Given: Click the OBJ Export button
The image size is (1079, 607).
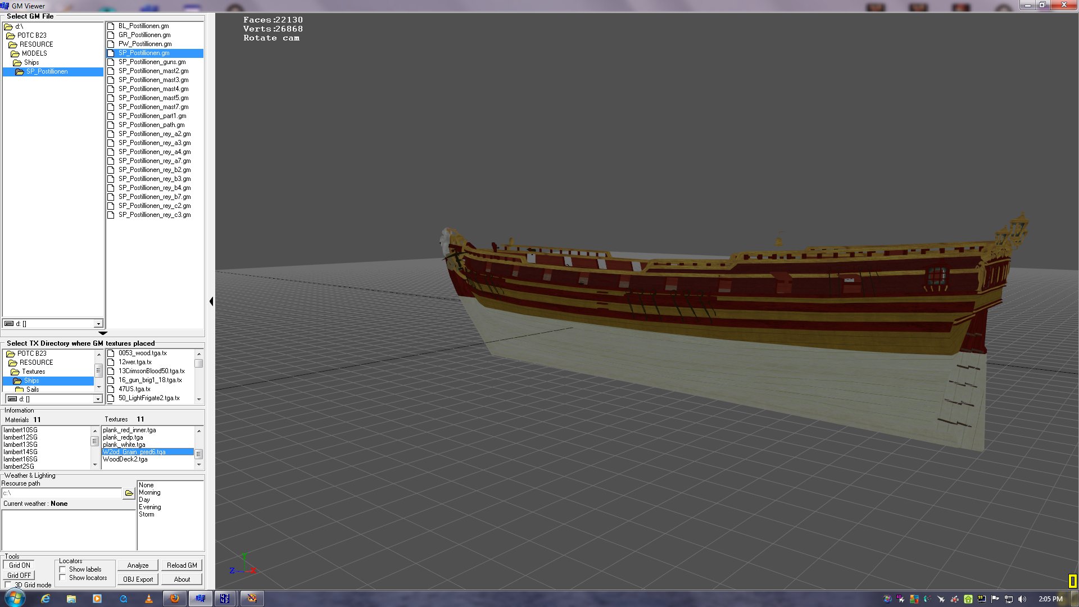Looking at the screenshot, I should point(138,579).
